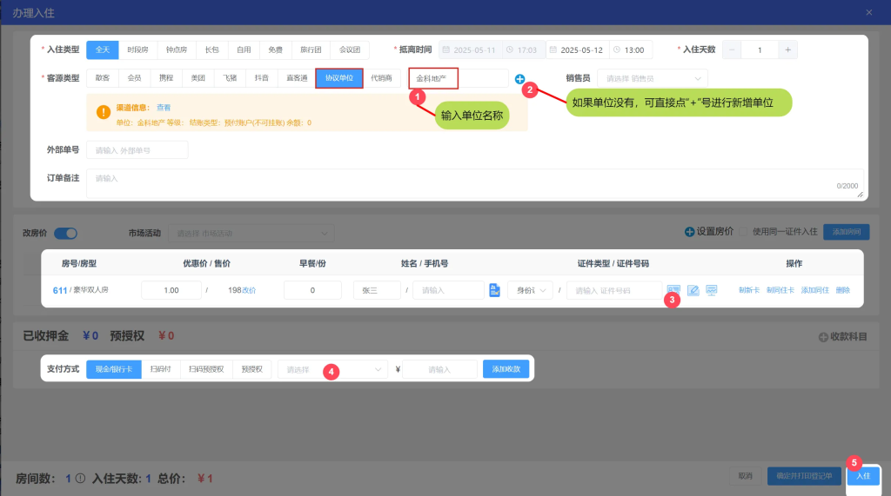Click the blue plus icon to add unit

point(519,78)
